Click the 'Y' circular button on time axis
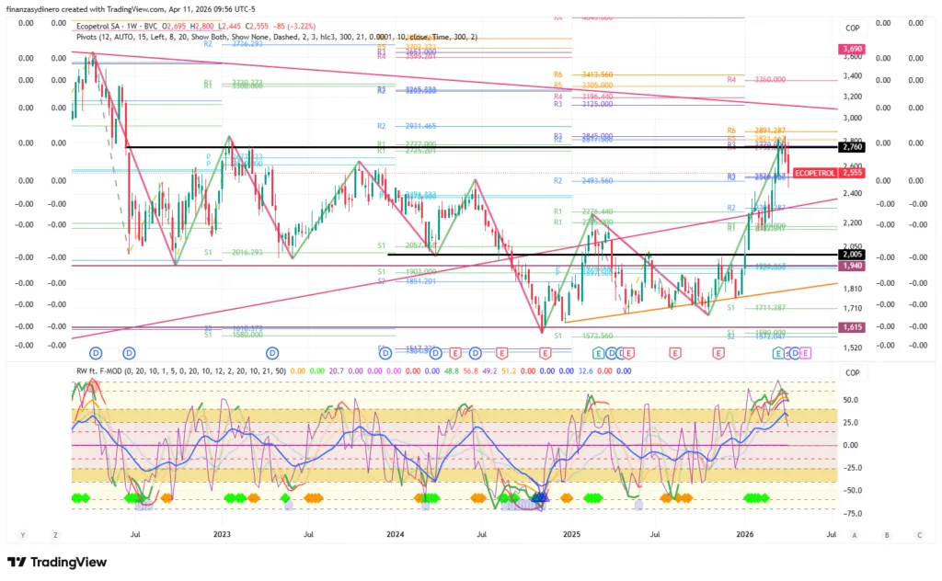 (x=23, y=534)
